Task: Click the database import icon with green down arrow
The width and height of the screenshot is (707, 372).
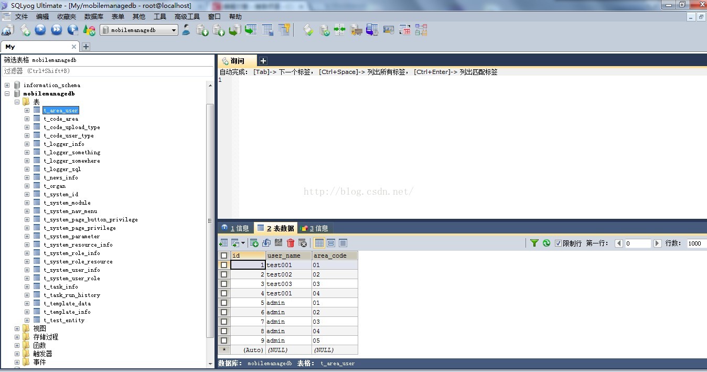Action: (202, 30)
